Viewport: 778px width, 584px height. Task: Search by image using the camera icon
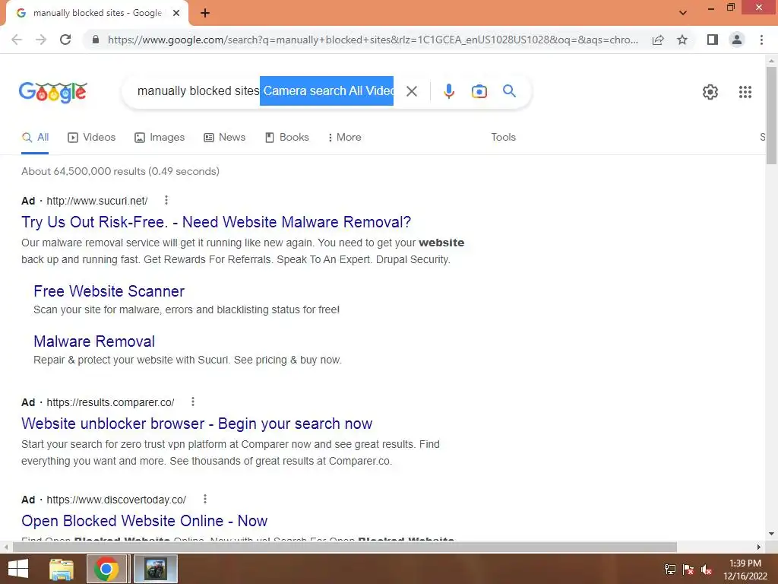[479, 91]
